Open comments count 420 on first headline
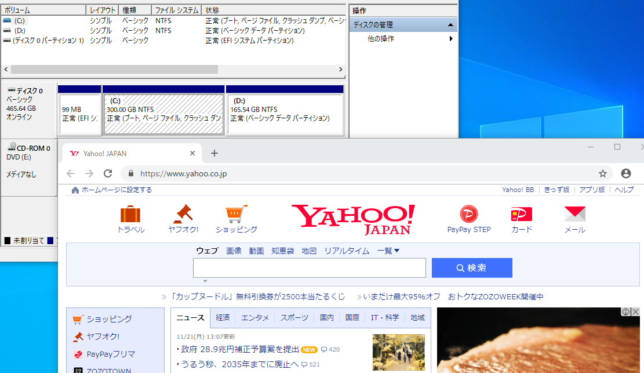644x373 pixels. click(330, 349)
